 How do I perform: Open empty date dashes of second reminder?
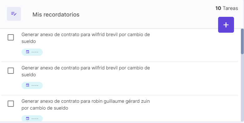35,86
